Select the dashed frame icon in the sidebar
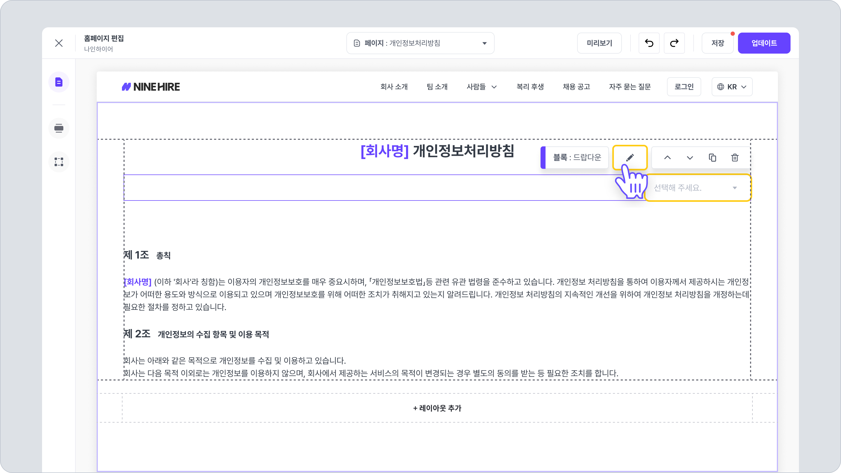This screenshot has height=473, width=841. point(59,162)
